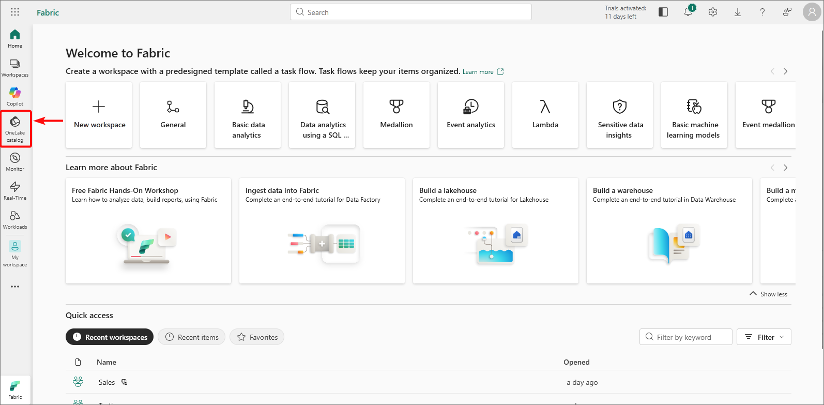Open the Real-Time hub
This screenshot has width=824, height=405.
pos(15,191)
